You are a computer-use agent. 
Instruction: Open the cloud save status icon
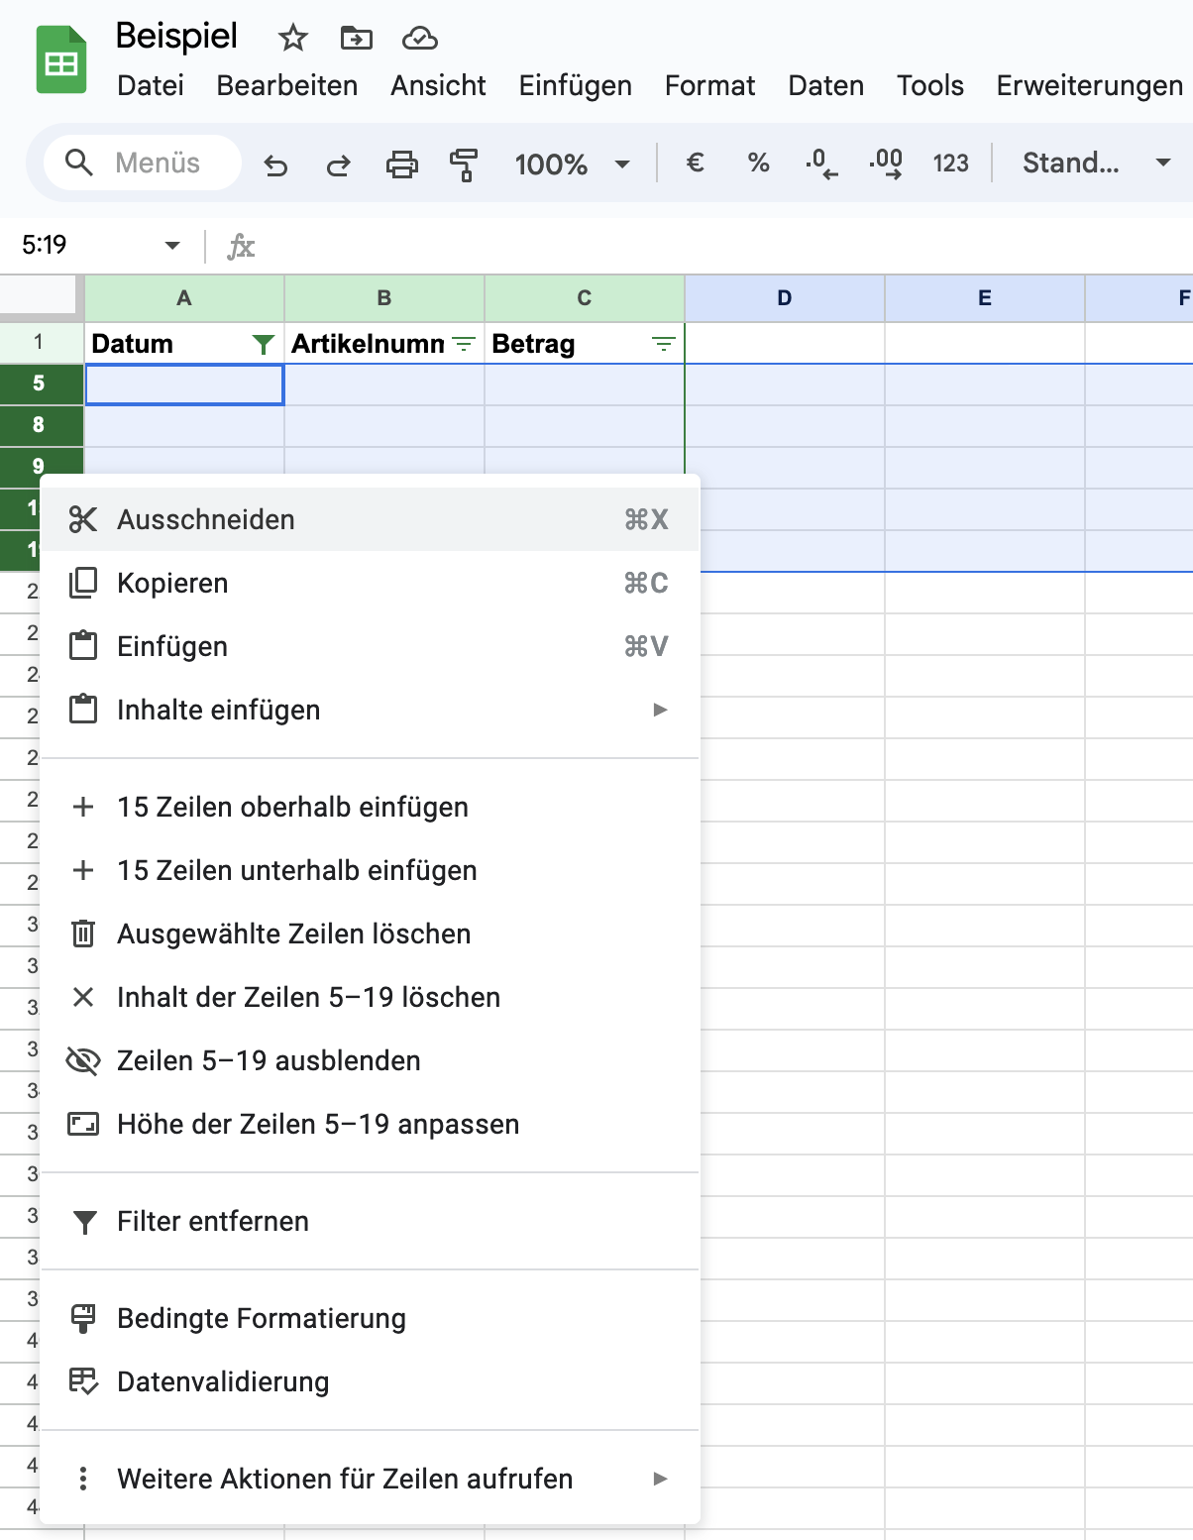tap(420, 38)
